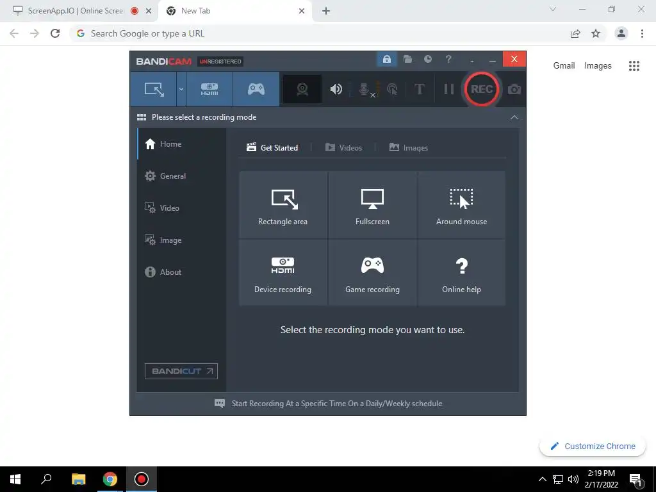Open File Explorer from the taskbar
The height and width of the screenshot is (492, 656).
pyautogui.click(x=78, y=479)
